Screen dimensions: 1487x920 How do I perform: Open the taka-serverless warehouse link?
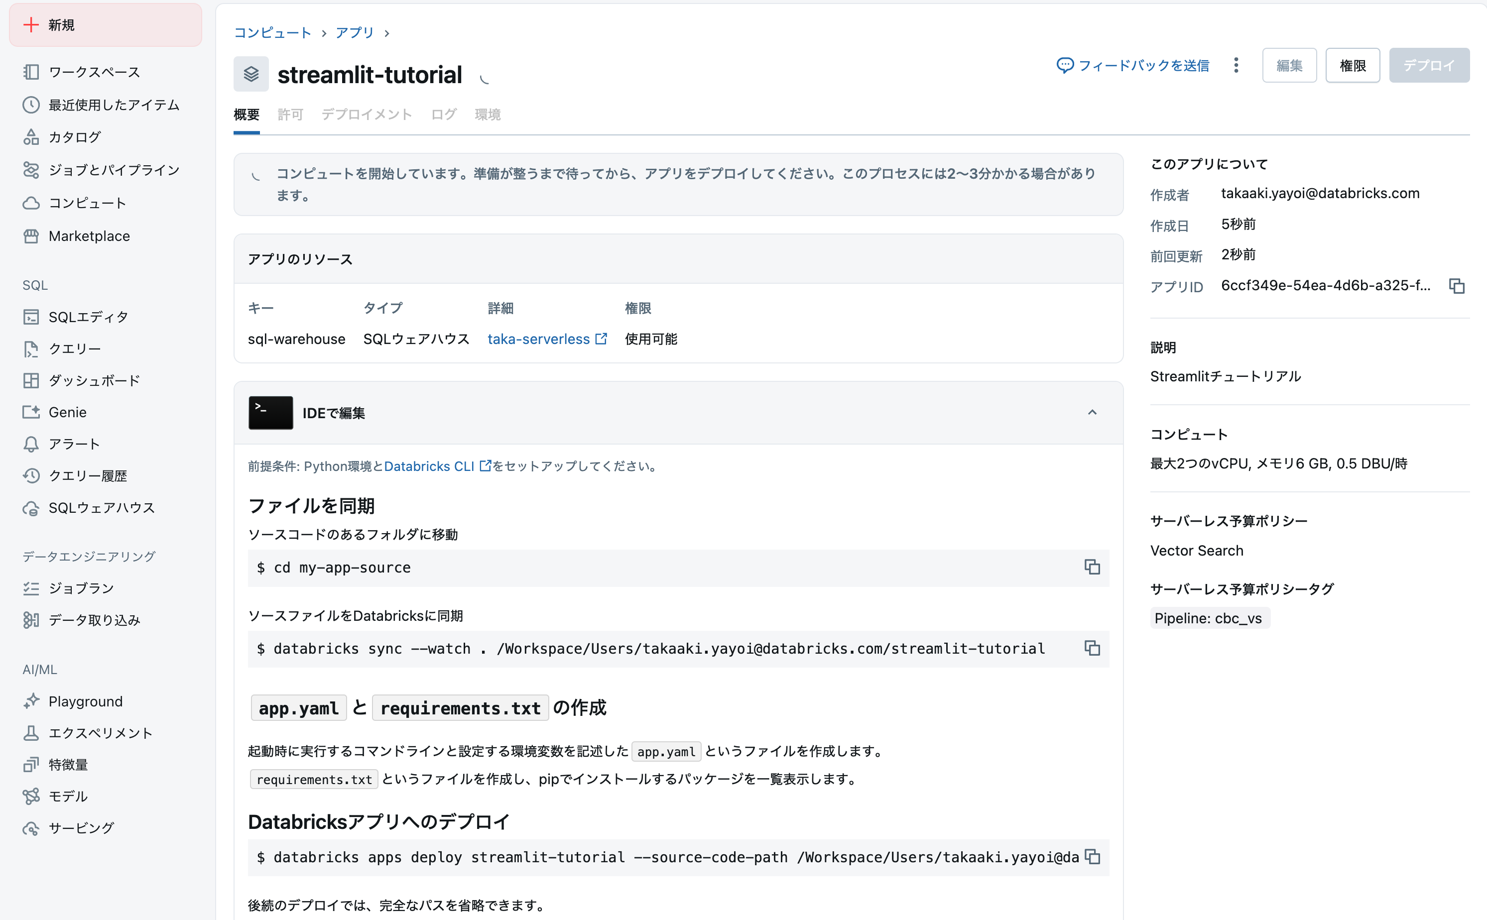(x=539, y=339)
